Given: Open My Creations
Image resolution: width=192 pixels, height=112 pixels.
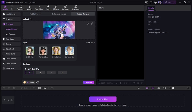Looking at the screenshot, I should point(11,34).
